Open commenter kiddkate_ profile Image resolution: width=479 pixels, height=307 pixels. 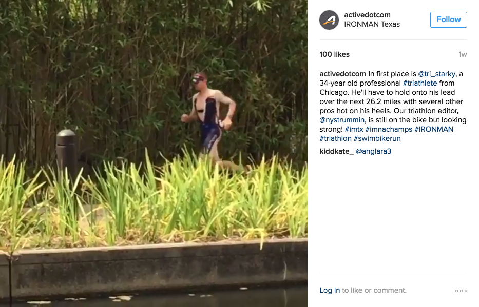coord(337,151)
